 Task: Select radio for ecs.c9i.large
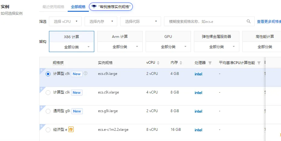point(48,74)
